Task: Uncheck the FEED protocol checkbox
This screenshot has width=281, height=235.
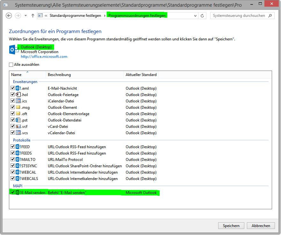Action: [x=12, y=147]
